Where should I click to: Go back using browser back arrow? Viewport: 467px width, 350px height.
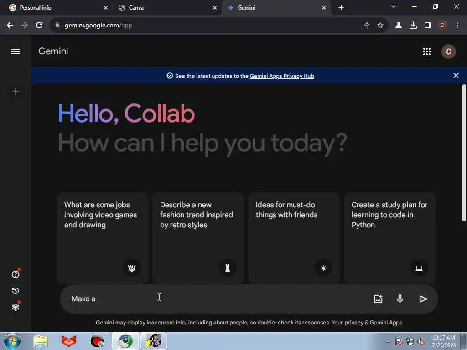pyautogui.click(x=10, y=26)
